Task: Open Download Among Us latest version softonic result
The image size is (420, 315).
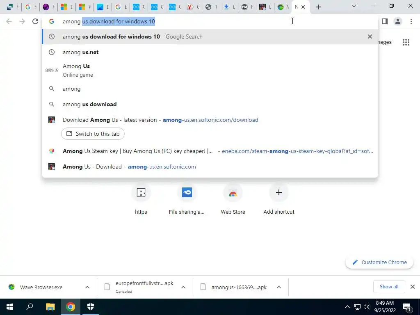Action: pos(210,120)
